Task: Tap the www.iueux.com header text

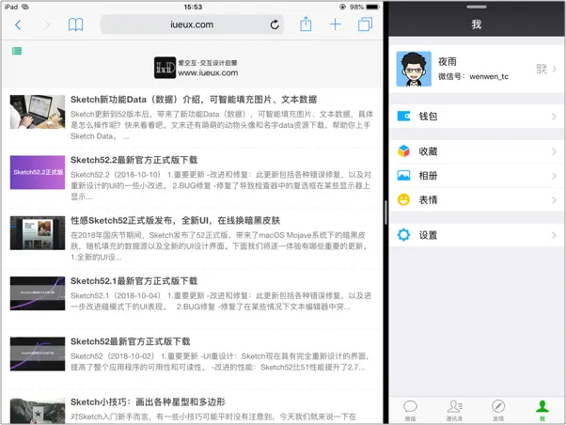Action: click(208, 72)
